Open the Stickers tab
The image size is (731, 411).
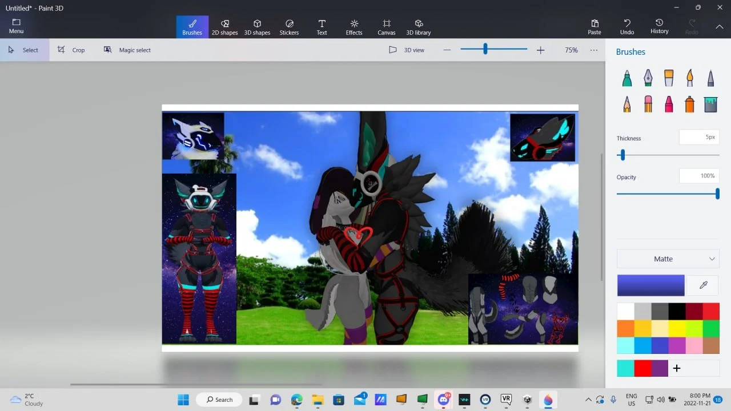pyautogui.click(x=289, y=27)
